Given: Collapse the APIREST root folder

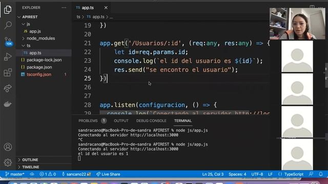Looking at the screenshot, I should [30, 17].
